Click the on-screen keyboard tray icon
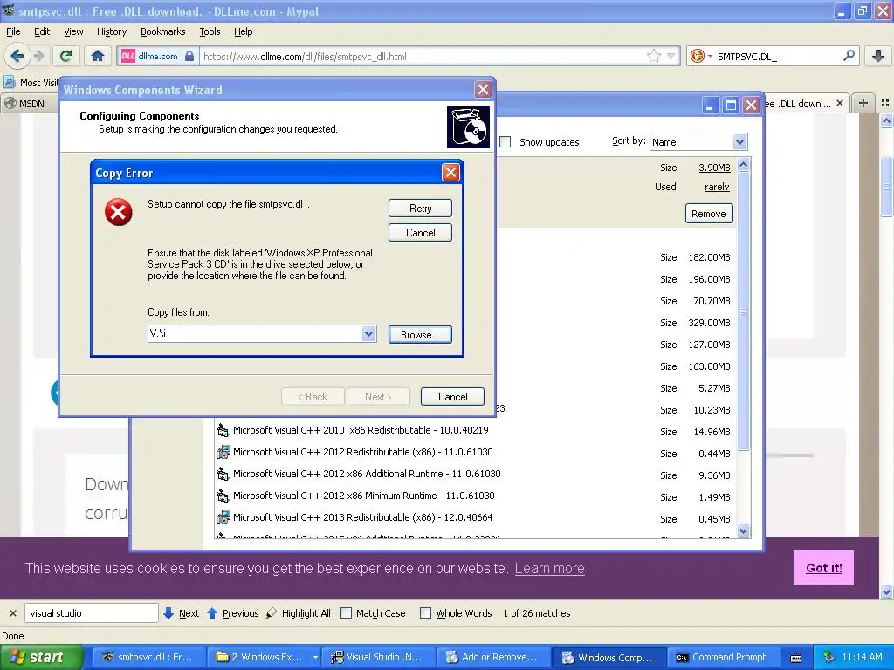The height and width of the screenshot is (670, 894). click(796, 658)
